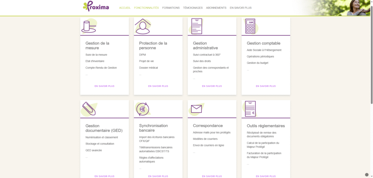Select En savoir plus in the top menu

241,8
